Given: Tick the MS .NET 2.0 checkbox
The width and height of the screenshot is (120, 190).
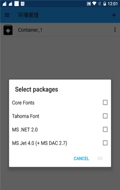Looking at the screenshot, I should pyautogui.click(x=105, y=129).
